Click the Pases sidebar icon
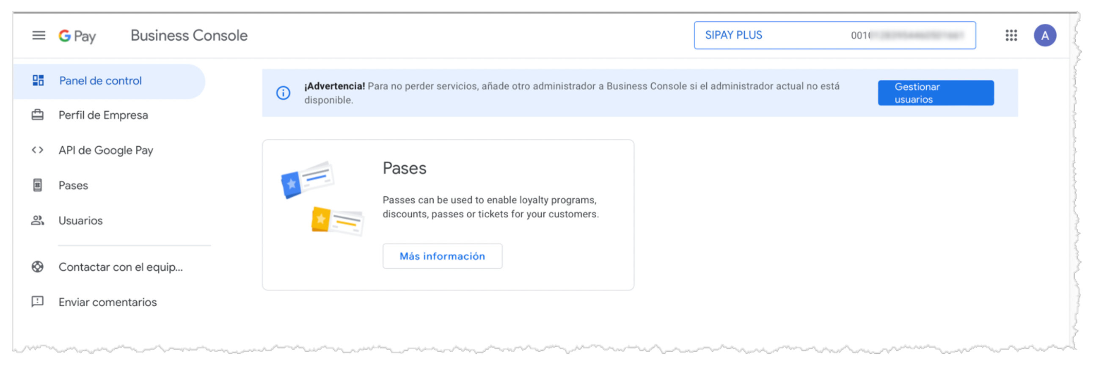This screenshot has width=1096, height=374. coord(37,185)
